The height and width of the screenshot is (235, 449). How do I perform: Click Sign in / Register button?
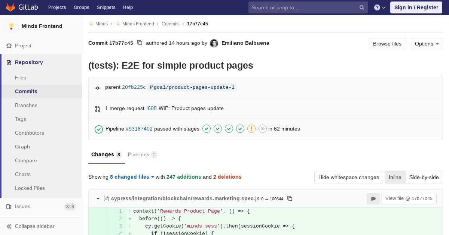click(x=416, y=7)
